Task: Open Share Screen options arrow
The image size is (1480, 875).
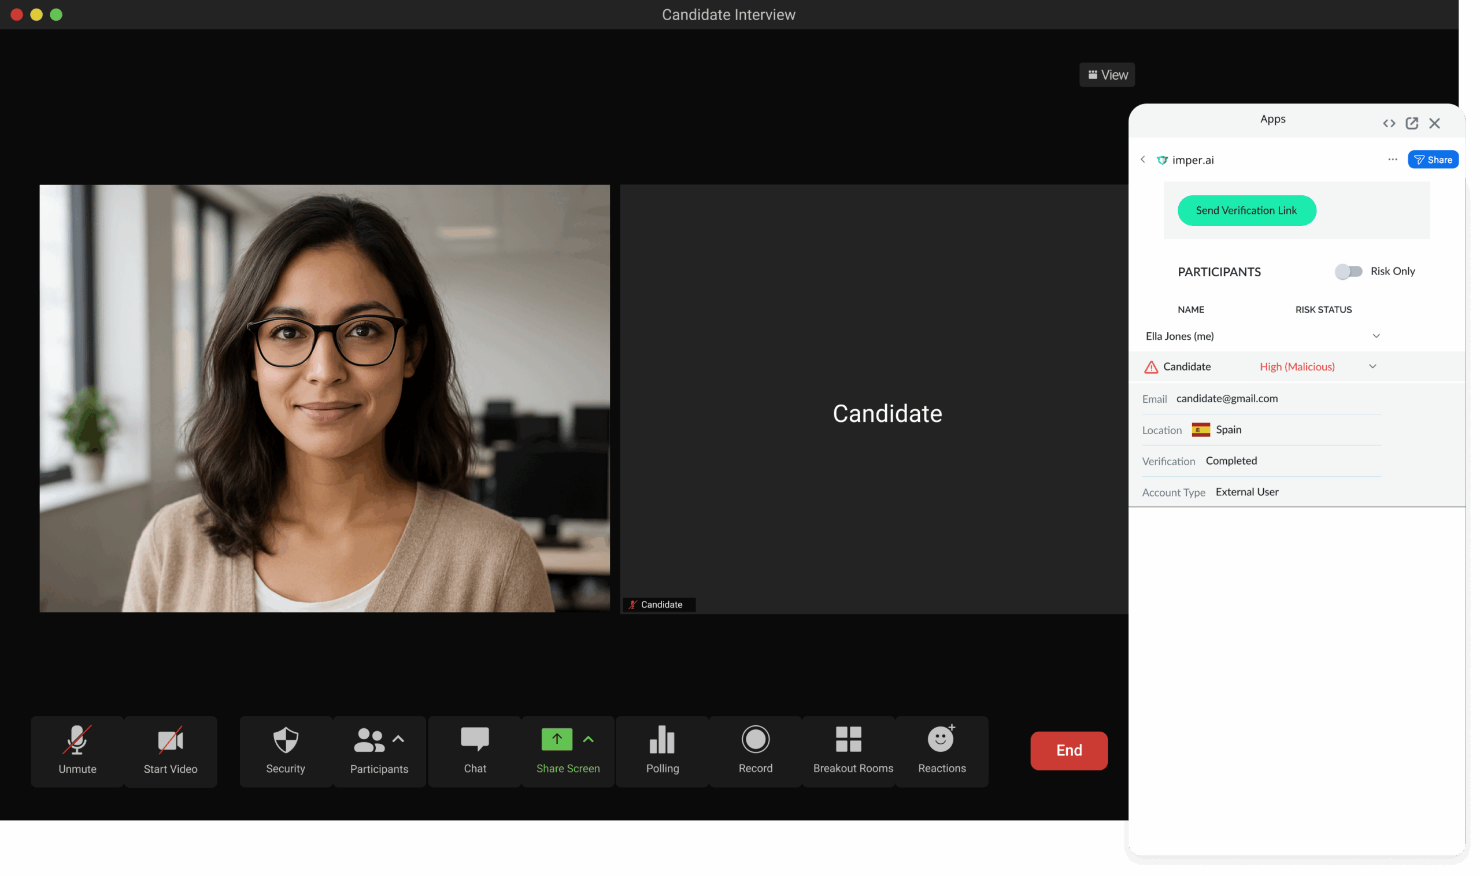Action: coord(588,739)
